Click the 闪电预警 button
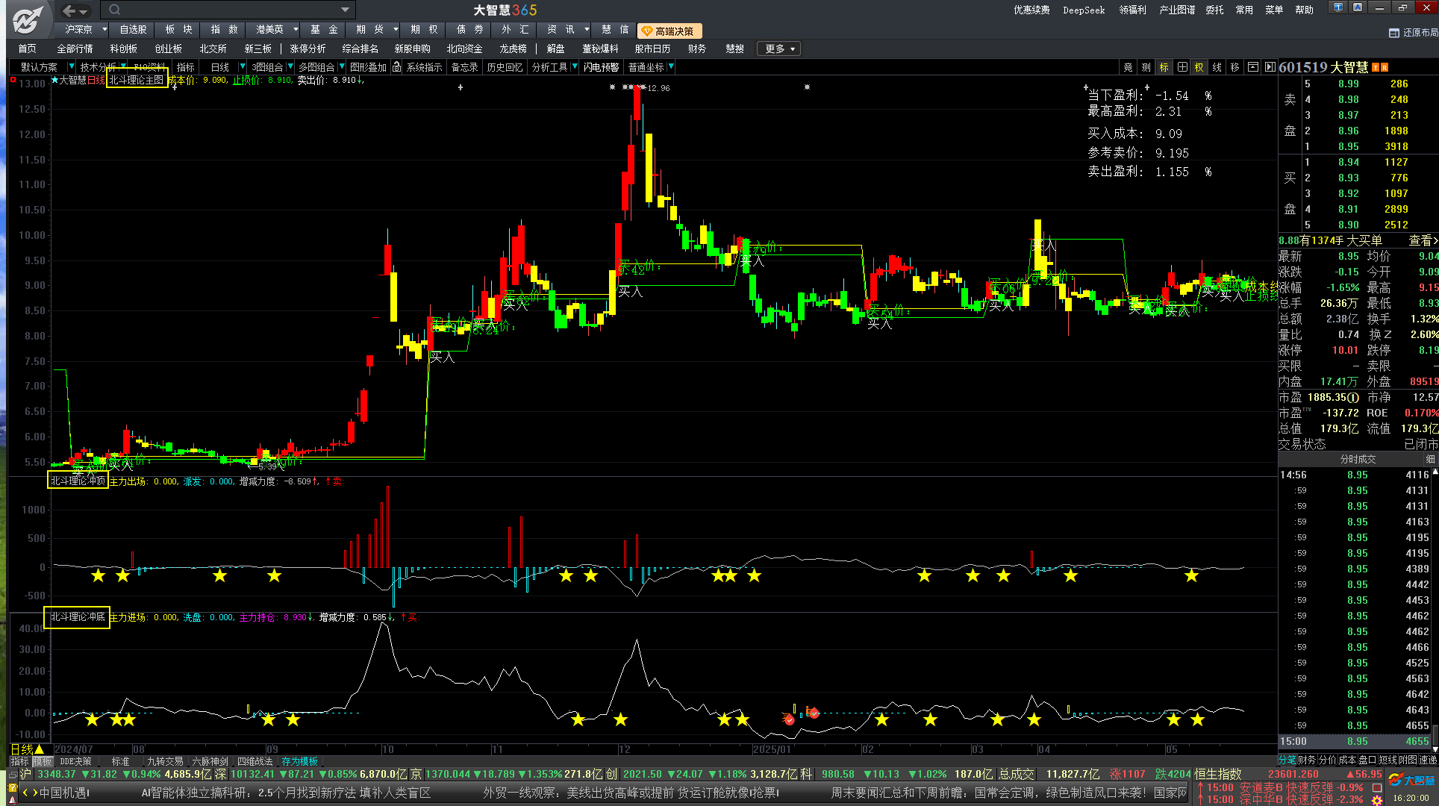The height and width of the screenshot is (806, 1439). click(x=602, y=67)
